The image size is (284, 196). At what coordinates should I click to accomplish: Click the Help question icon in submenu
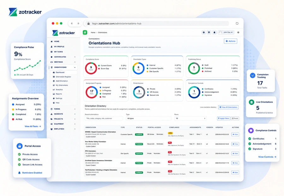[54, 103]
